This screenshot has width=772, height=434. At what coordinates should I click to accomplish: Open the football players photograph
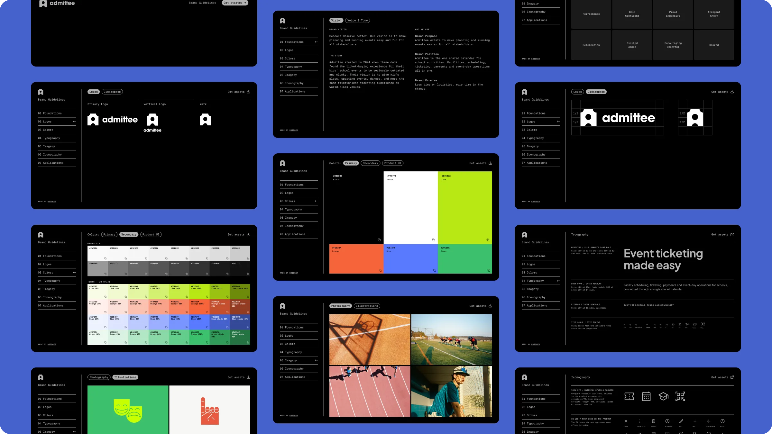point(452,339)
